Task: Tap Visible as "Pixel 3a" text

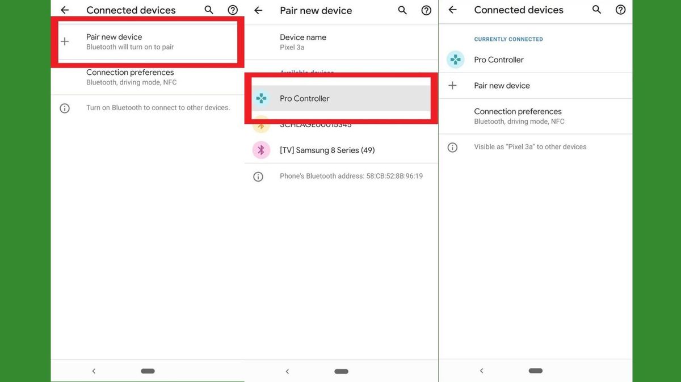Action: [530, 147]
